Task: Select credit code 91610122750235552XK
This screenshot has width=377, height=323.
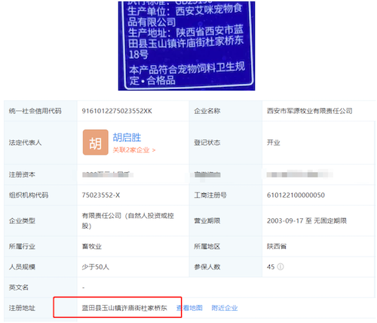Action: click(x=117, y=111)
